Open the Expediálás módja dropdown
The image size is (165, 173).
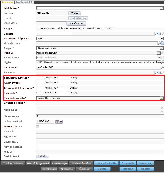[x=162, y=98]
